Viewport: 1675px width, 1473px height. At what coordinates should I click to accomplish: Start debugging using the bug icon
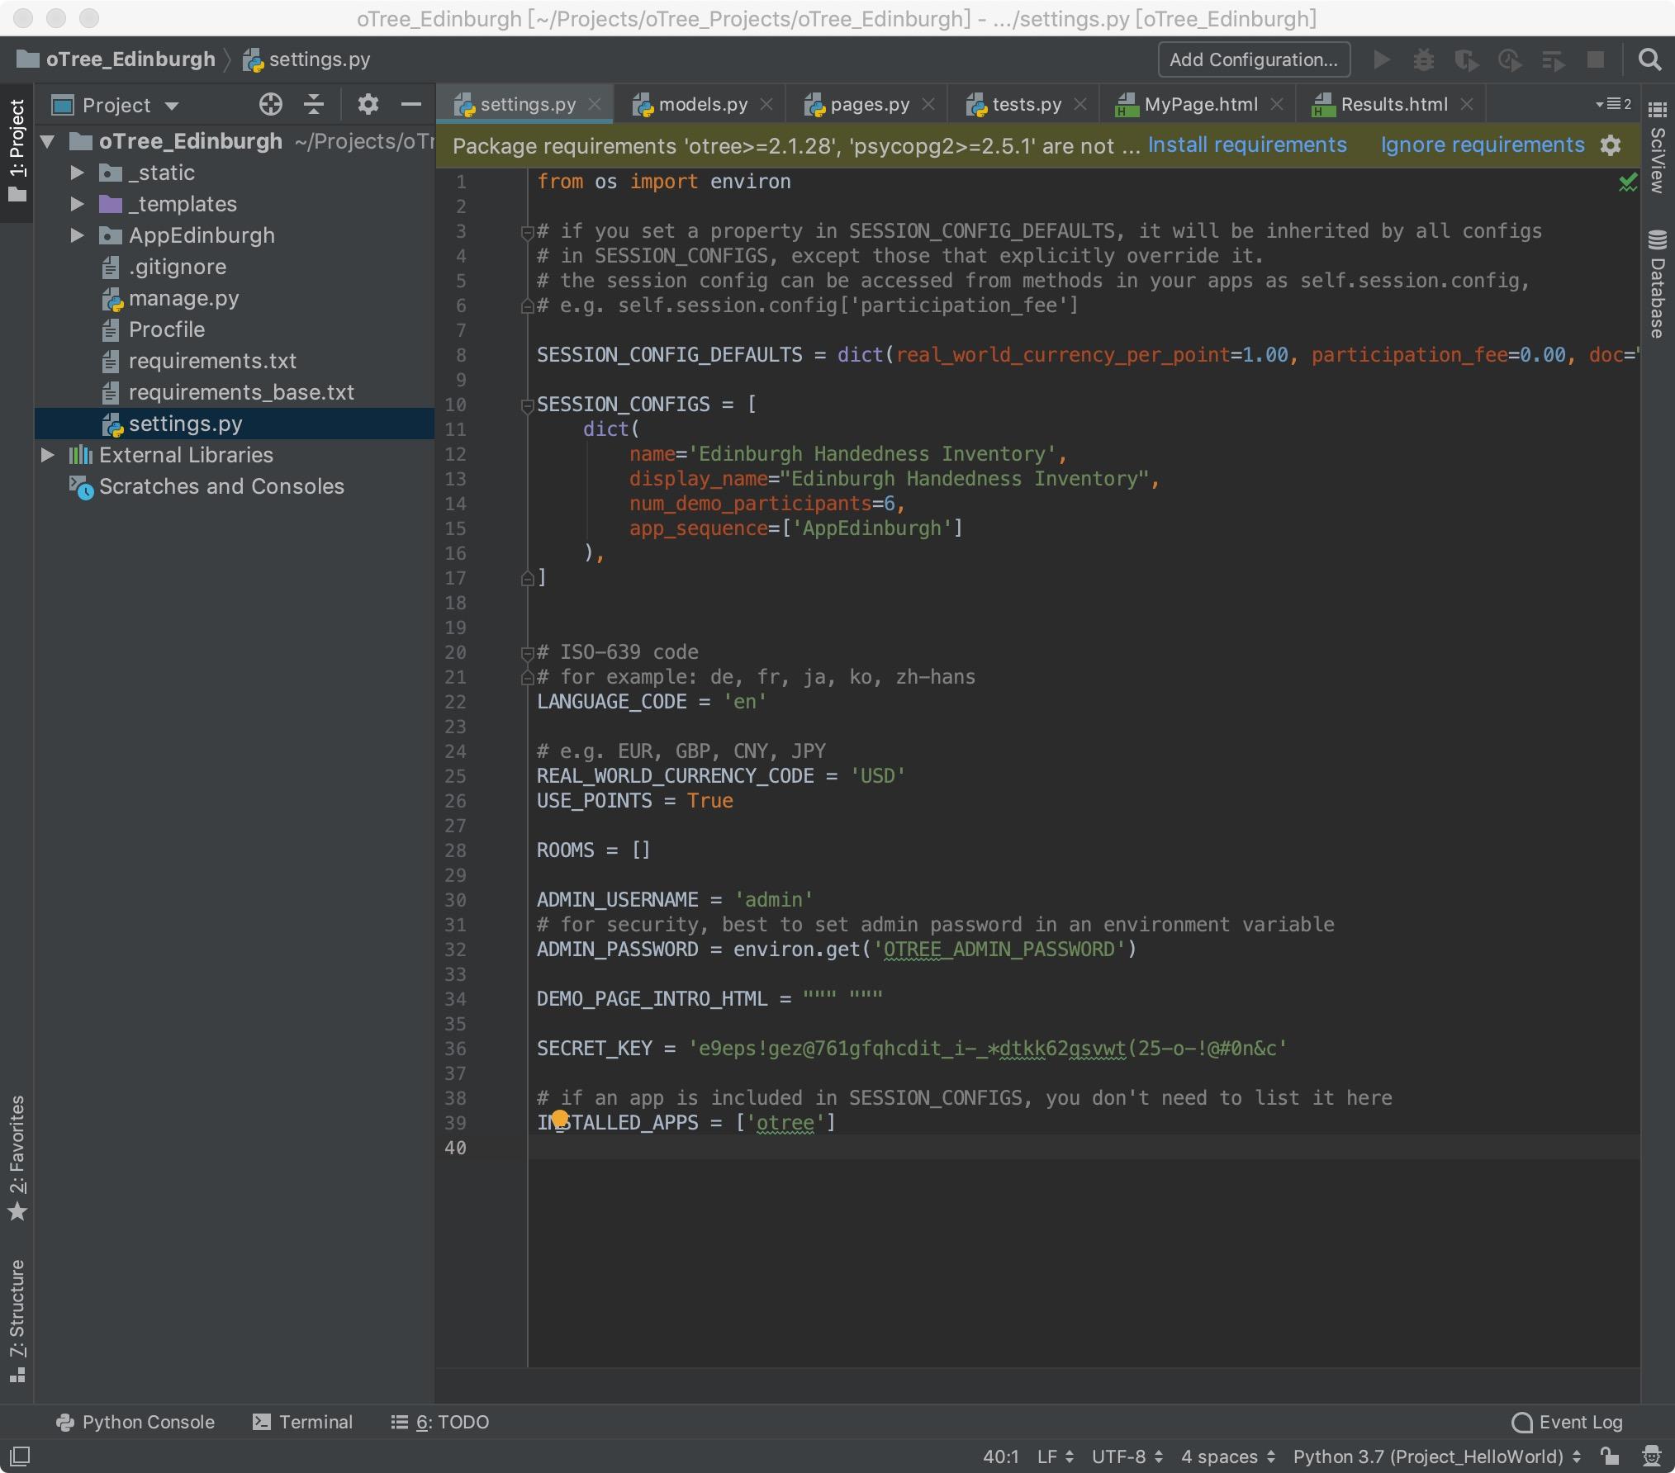[1425, 59]
